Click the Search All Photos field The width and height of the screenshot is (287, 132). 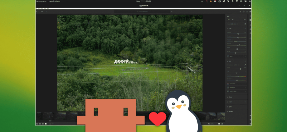click(x=142, y=12)
